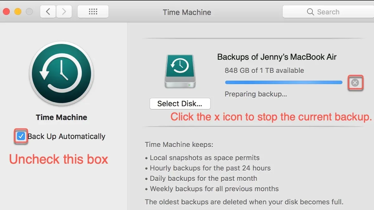The image size is (374, 210).
Task: Click "Daily backups for the past month" line
Action: tap(203, 179)
